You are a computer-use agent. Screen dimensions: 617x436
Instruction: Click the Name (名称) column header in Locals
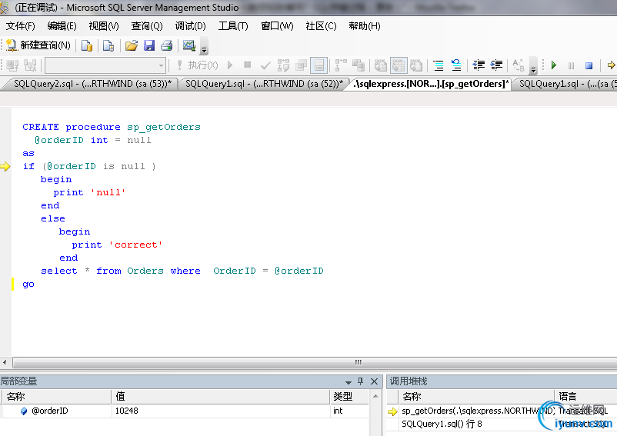click(x=57, y=396)
